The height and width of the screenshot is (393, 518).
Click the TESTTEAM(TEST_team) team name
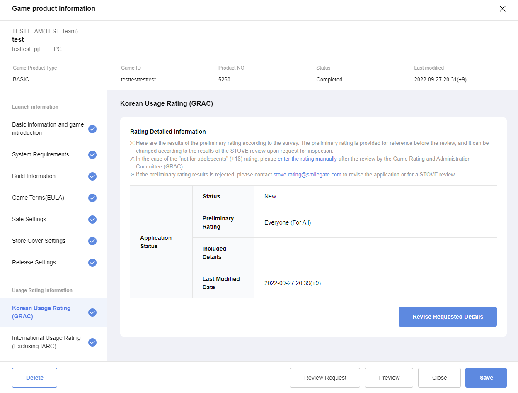[45, 31]
